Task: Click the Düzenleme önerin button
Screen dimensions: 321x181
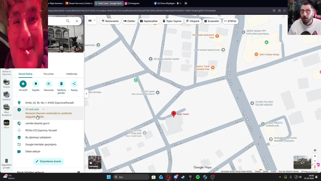Action: coord(49,161)
